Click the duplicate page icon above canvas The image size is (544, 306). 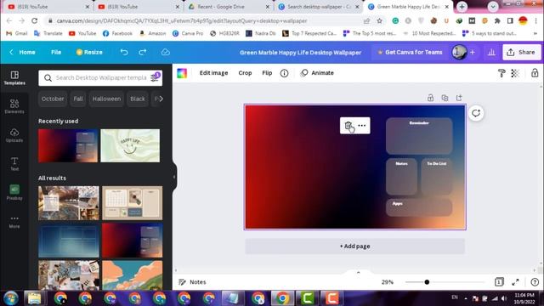point(445,98)
